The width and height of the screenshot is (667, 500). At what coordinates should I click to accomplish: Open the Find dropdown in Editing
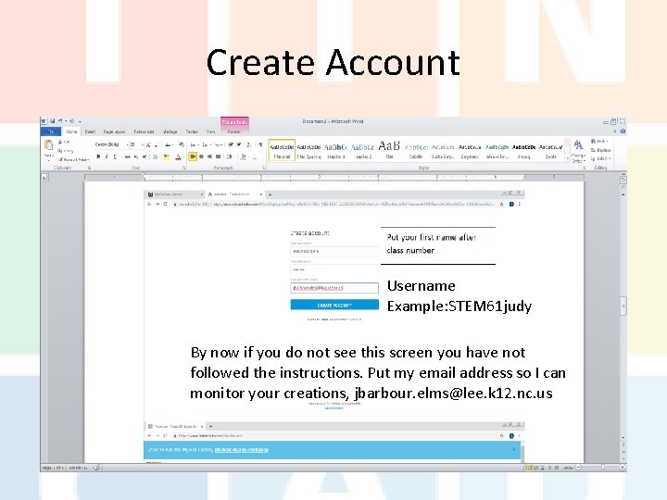599,141
